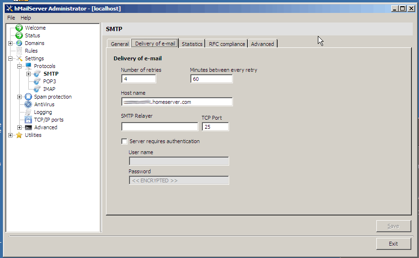Enable Server requires authentication checkbox
Image resolution: width=419 pixels, height=258 pixels.
click(124, 141)
